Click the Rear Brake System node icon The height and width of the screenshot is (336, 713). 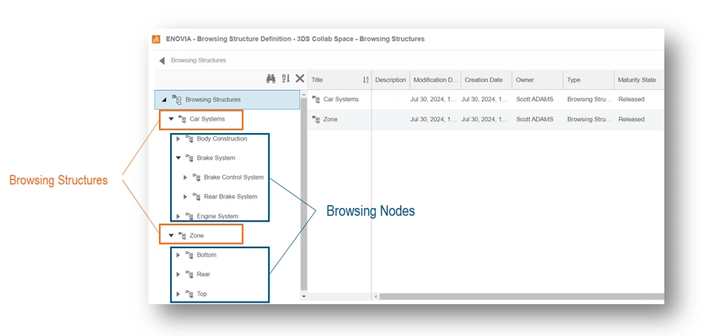[x=197, y=197]
